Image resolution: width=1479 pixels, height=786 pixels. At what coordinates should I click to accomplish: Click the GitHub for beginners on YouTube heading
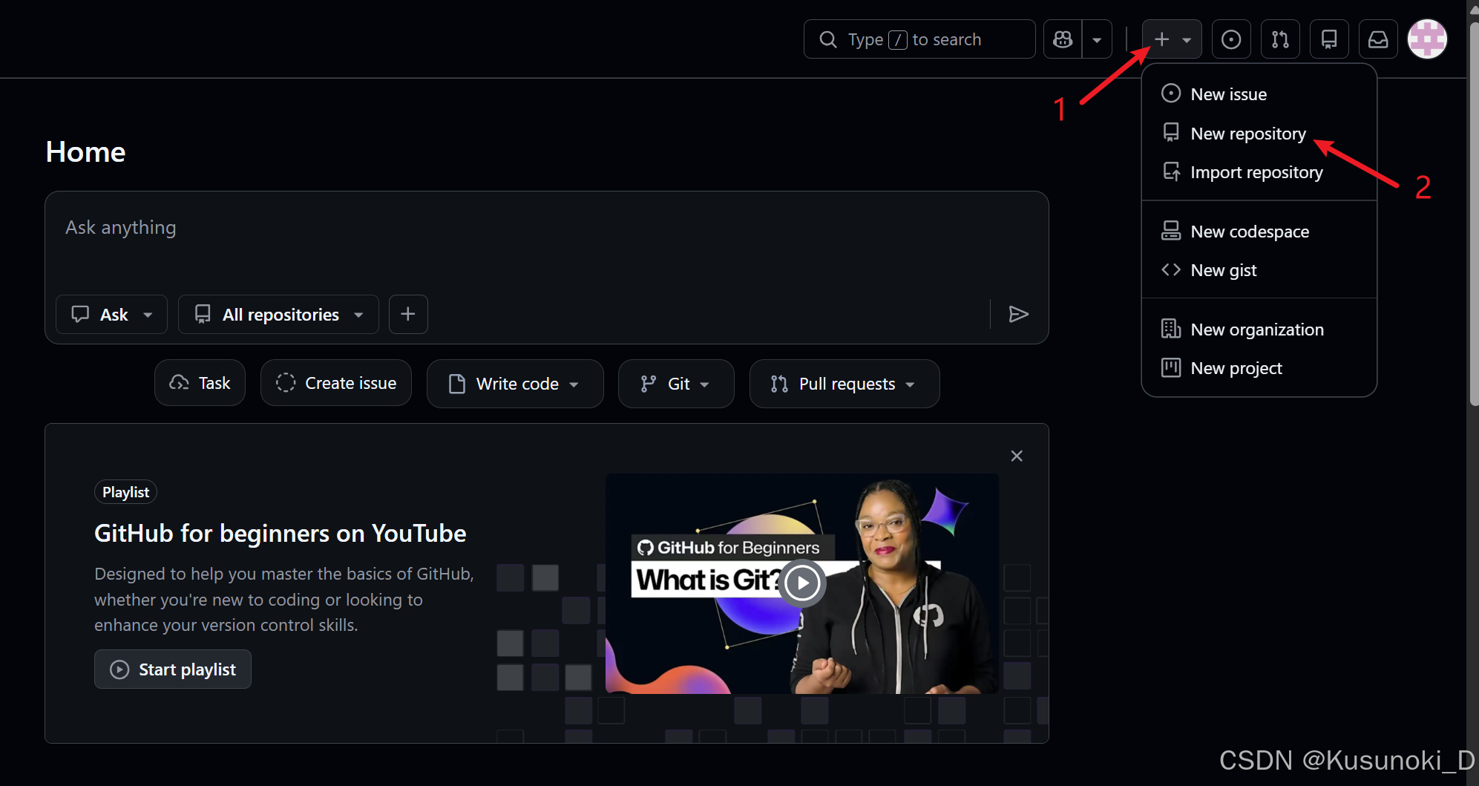pos(281,534)
